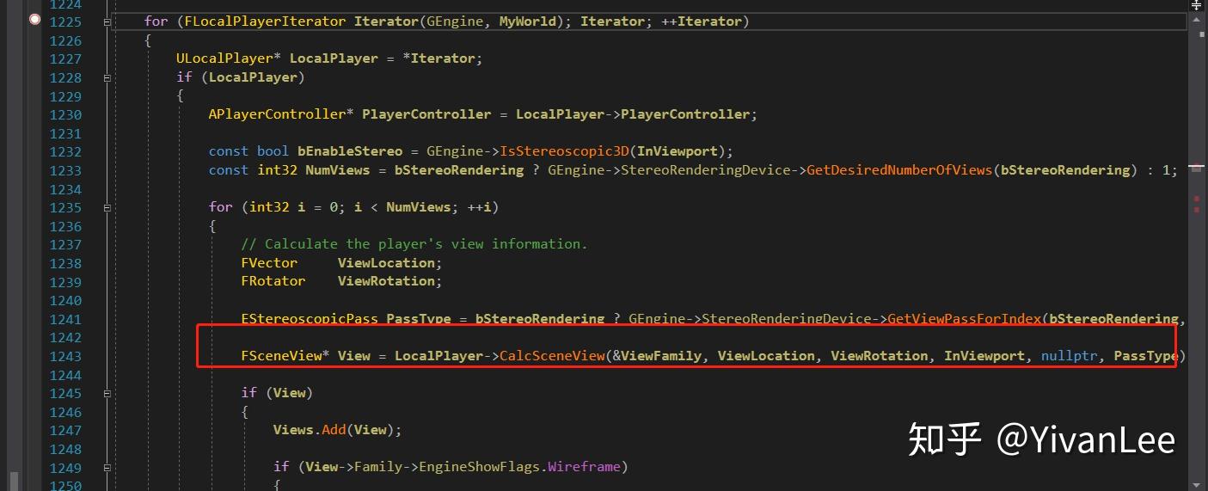Click the ULocalPlayer* type on line 1227

tap(229, 58)
